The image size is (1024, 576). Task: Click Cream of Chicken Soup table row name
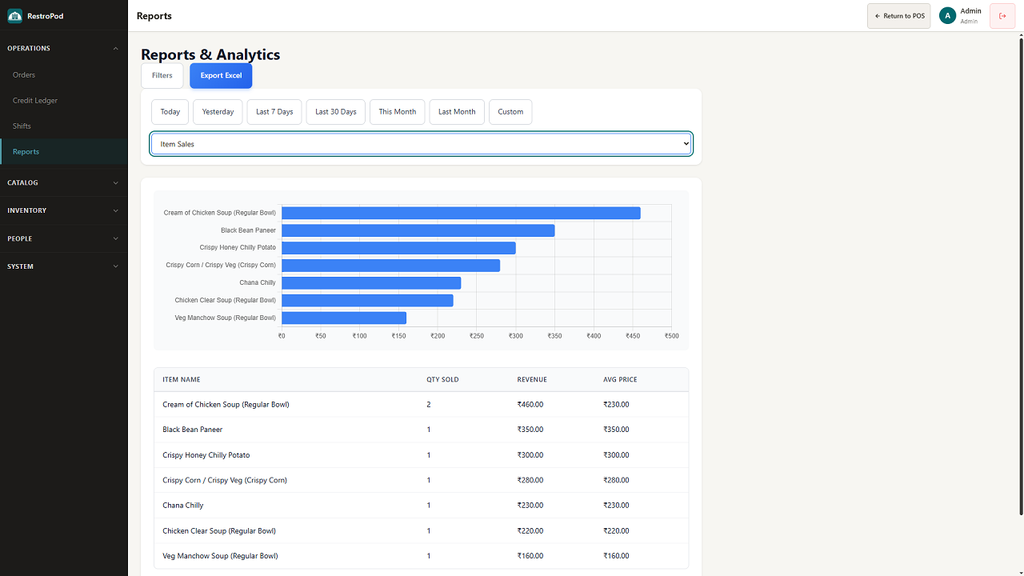[226, 405]
